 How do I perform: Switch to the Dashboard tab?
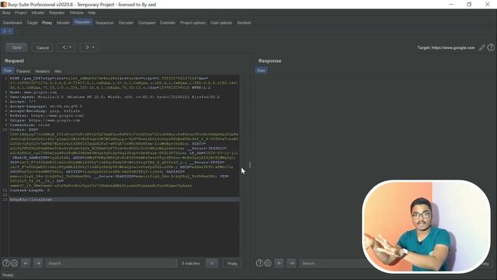[x=12, y=23]
